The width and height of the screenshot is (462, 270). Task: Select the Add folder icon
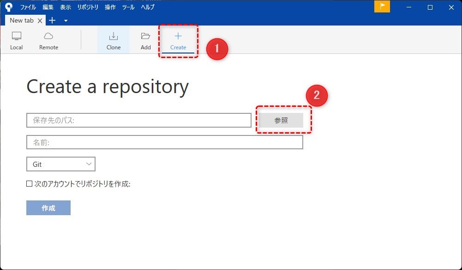[x=145, y=36]
